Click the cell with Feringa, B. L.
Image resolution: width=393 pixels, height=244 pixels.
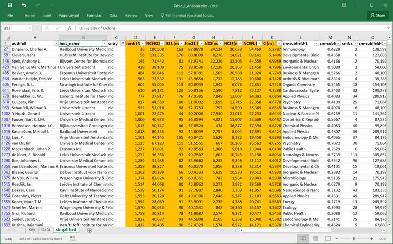pos(35,85)
